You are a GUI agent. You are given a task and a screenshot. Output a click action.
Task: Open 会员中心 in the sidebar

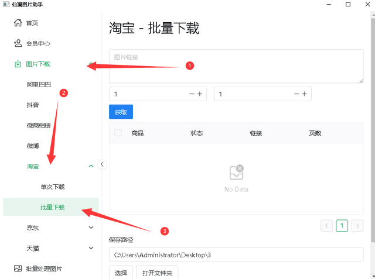click(x=38, y=43)
